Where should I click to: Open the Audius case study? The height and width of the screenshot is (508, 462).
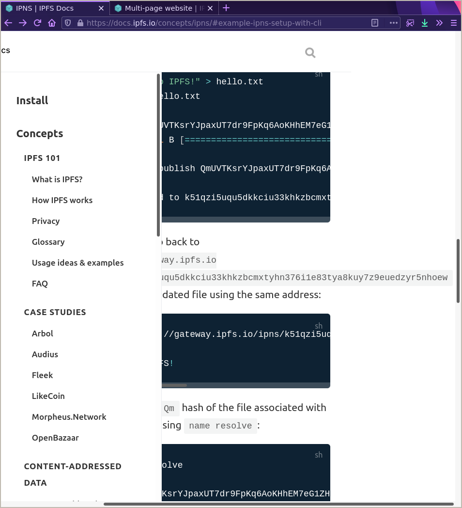(45, 354)
